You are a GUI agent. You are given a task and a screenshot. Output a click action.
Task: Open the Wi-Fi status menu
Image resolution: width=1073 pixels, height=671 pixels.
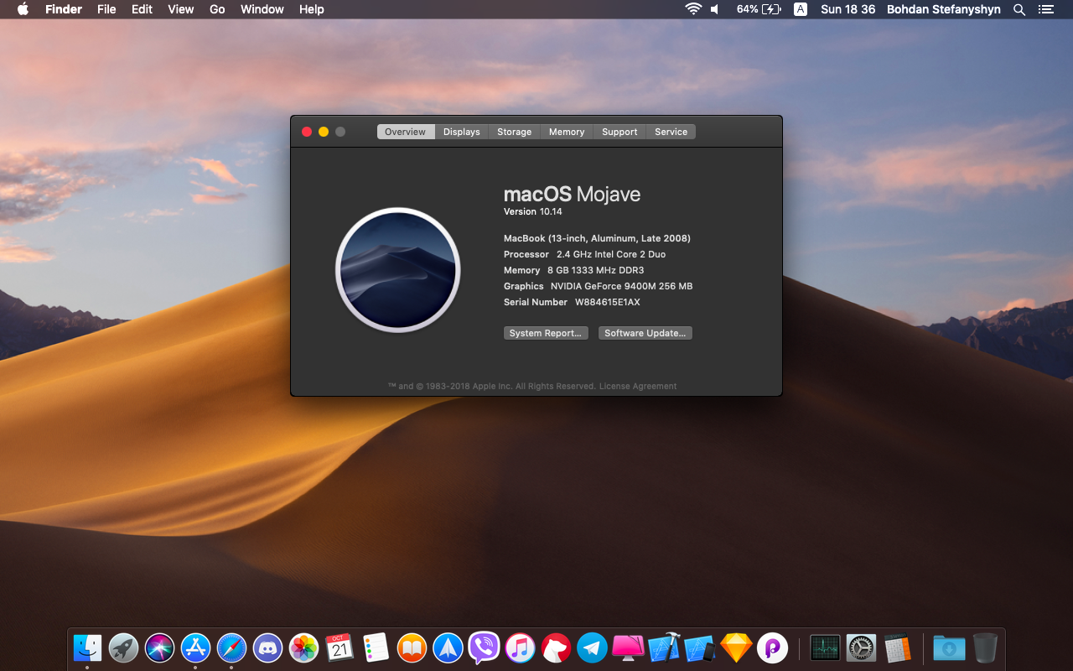click(693, 9)
